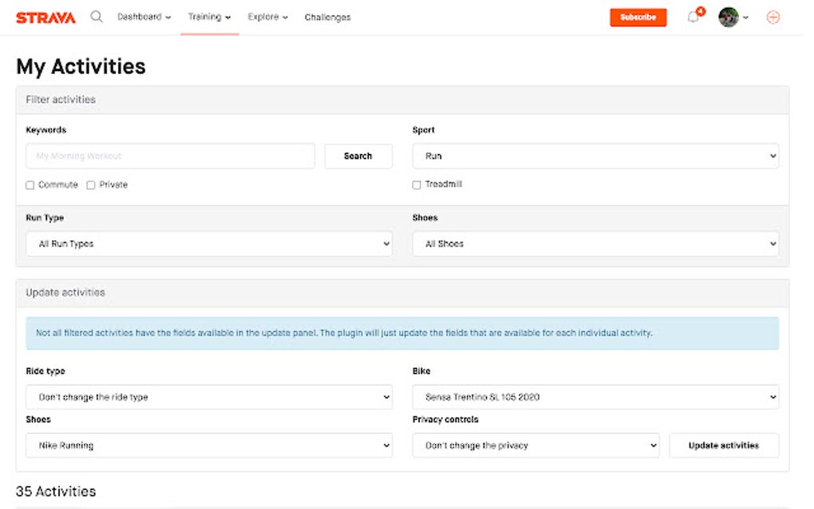Change bike from Sensa Trentino SL 105 dropdown
Image resolution: width=814 pixels, height=509 pixels.
tap(595, 397)
